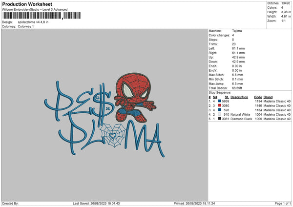Click the Machine value Tajima
Screen dimensions: 293x207
tap(237, 31)
